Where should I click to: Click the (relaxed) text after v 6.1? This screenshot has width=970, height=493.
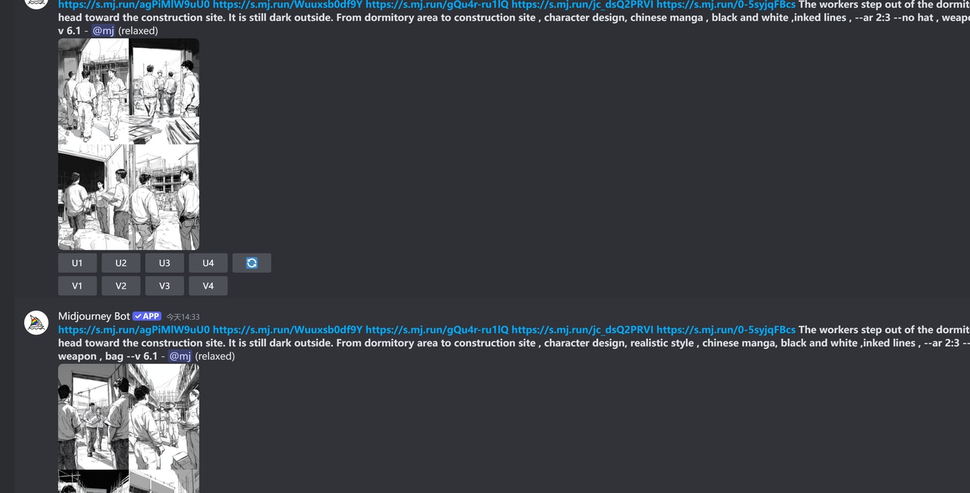tap(138, 31)
